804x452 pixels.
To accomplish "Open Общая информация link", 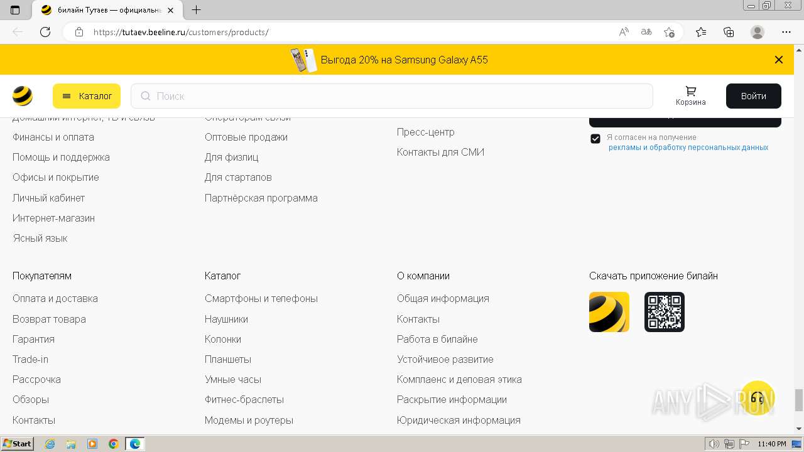I will 443,298.
